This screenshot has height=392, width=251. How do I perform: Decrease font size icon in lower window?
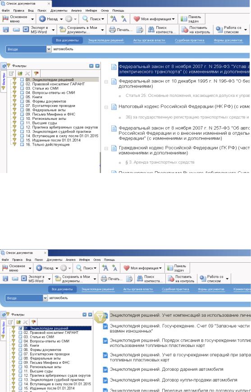(x=114, y=268)
